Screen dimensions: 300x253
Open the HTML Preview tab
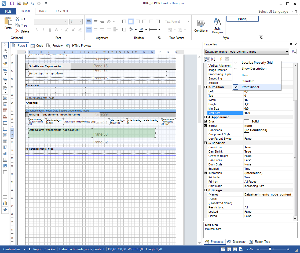79,46
